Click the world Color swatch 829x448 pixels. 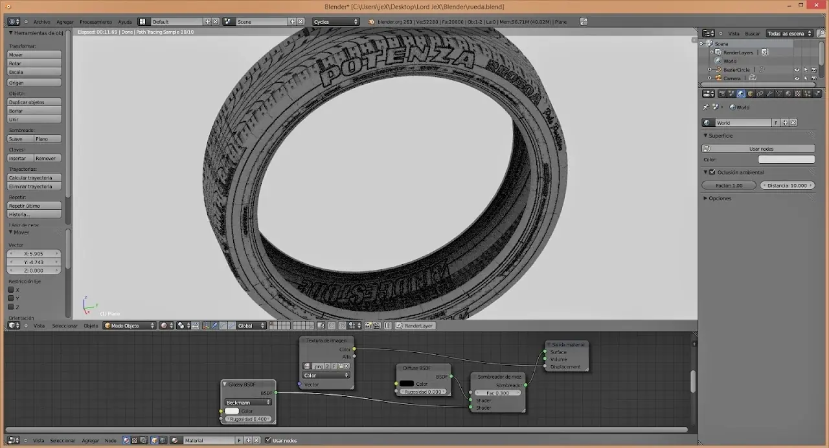point(786,159)
